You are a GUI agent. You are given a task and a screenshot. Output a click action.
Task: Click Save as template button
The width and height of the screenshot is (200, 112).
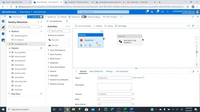83,26
